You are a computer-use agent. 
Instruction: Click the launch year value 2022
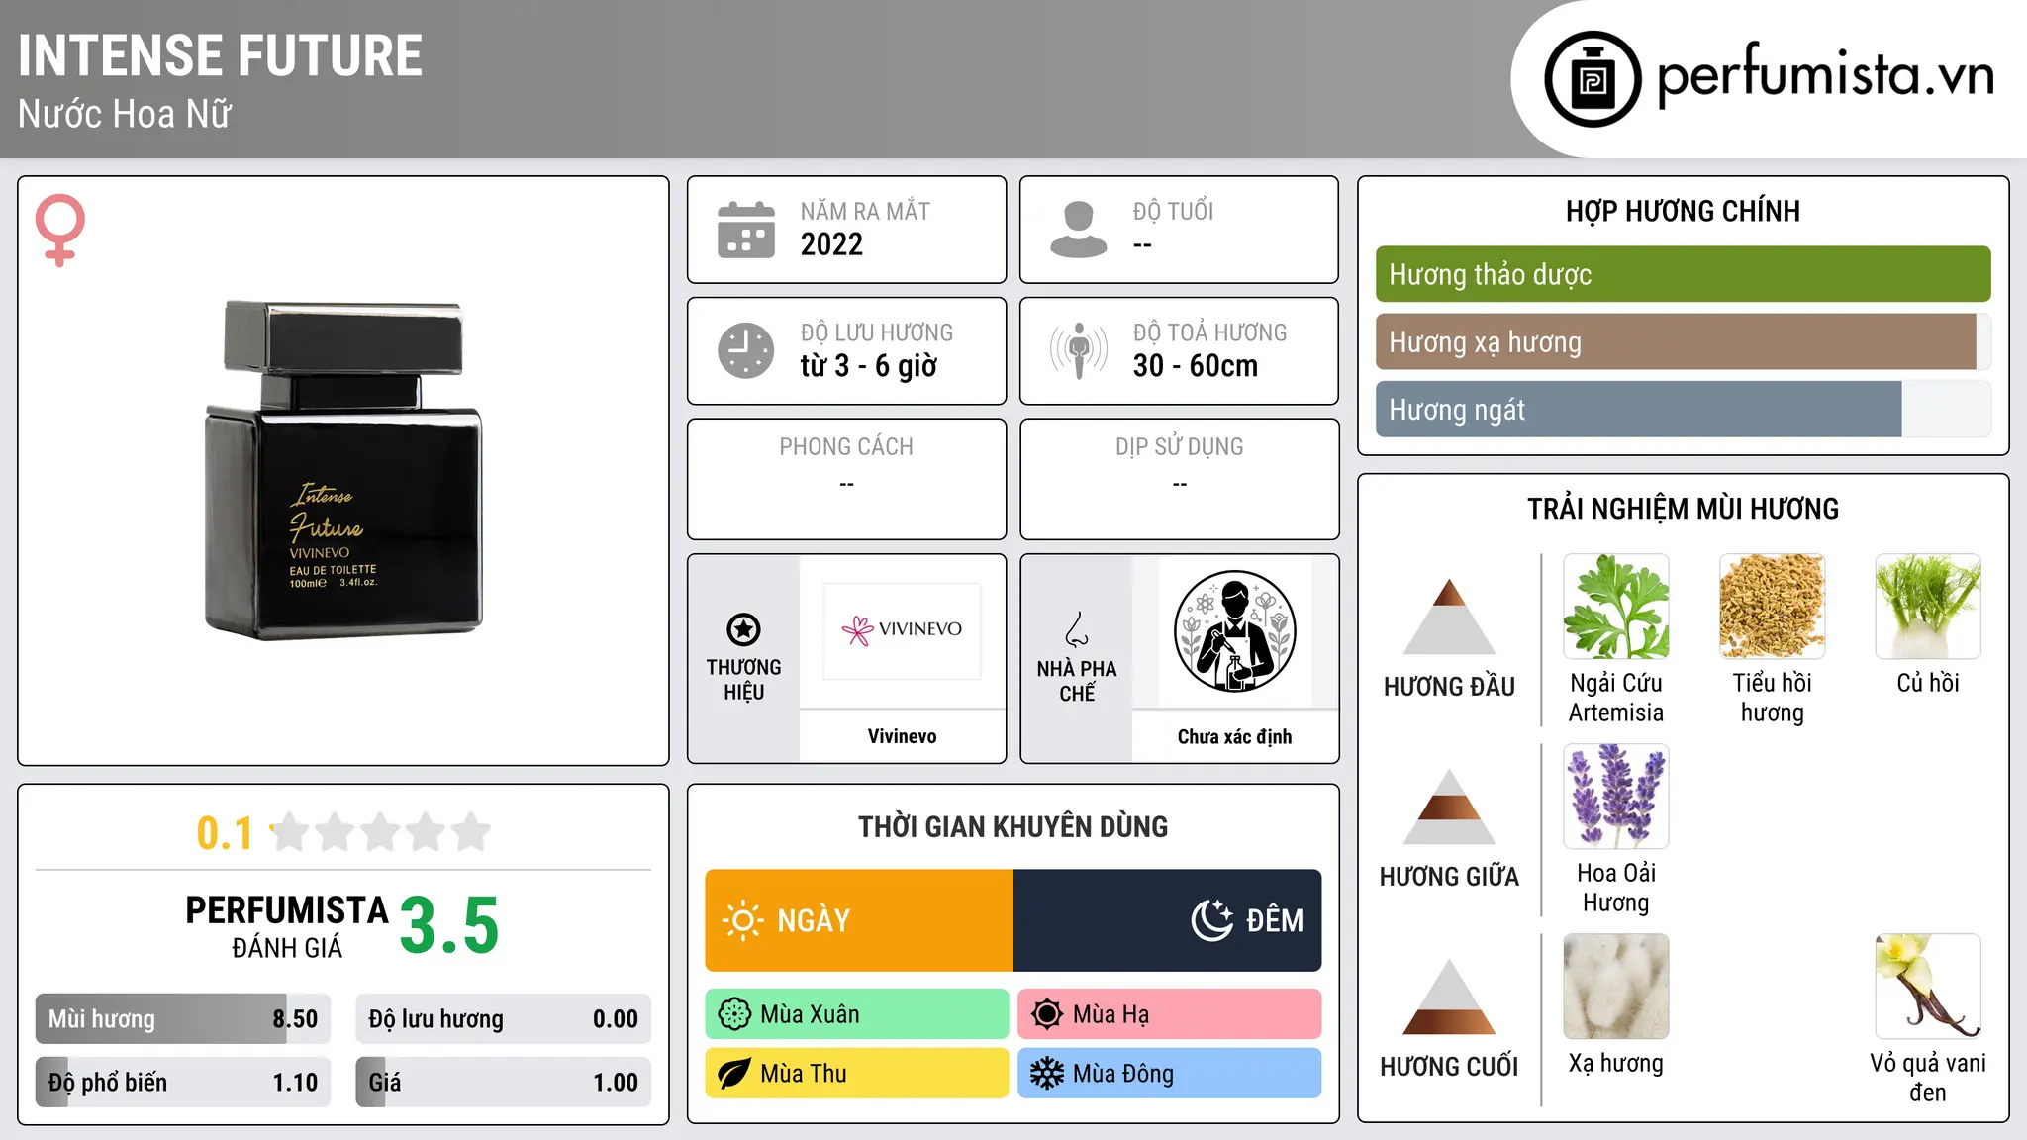(x=831, y=244)
